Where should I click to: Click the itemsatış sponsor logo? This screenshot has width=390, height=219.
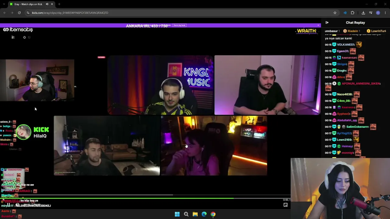coord(18,30)
